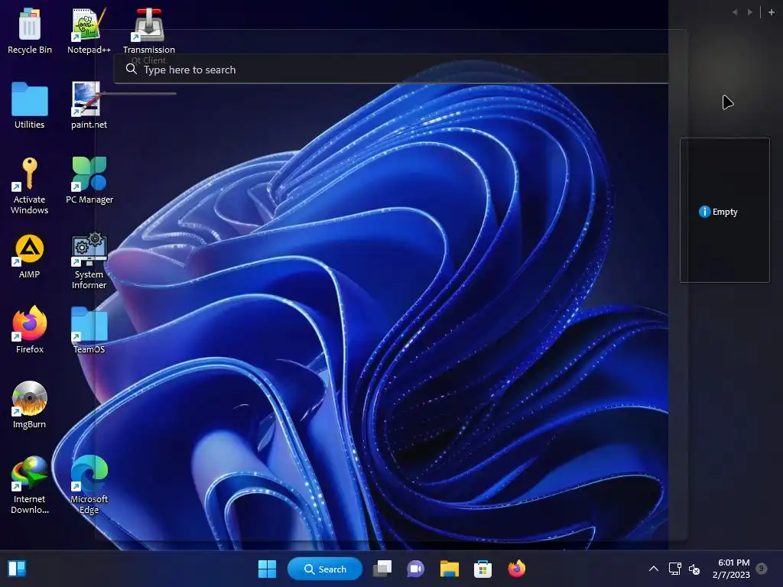Open File Explorer from the taskbar

[x=450, y=569]
